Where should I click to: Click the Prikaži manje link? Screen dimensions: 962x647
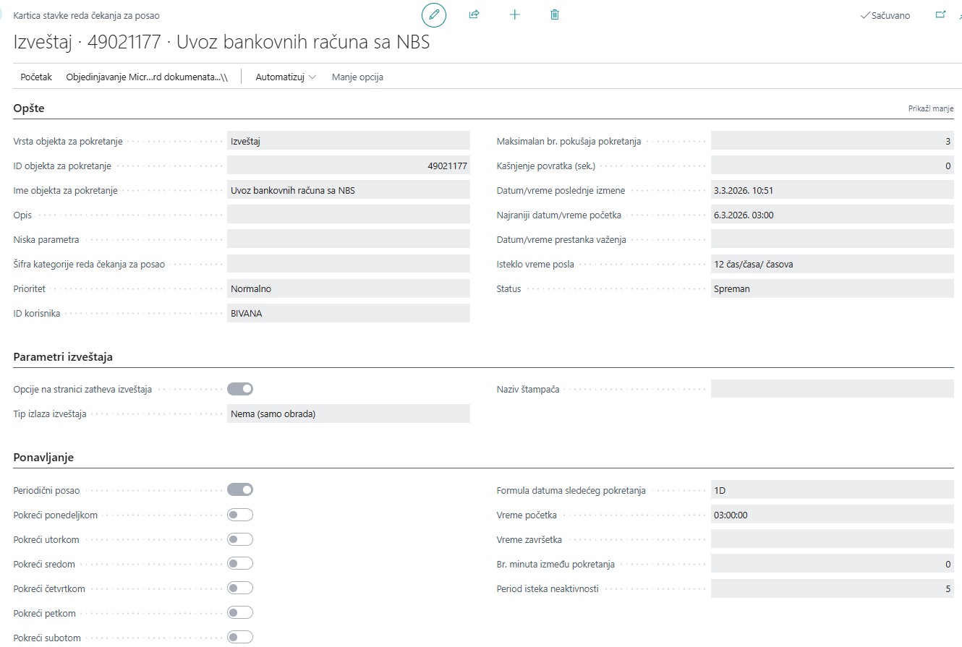point(931,108)
